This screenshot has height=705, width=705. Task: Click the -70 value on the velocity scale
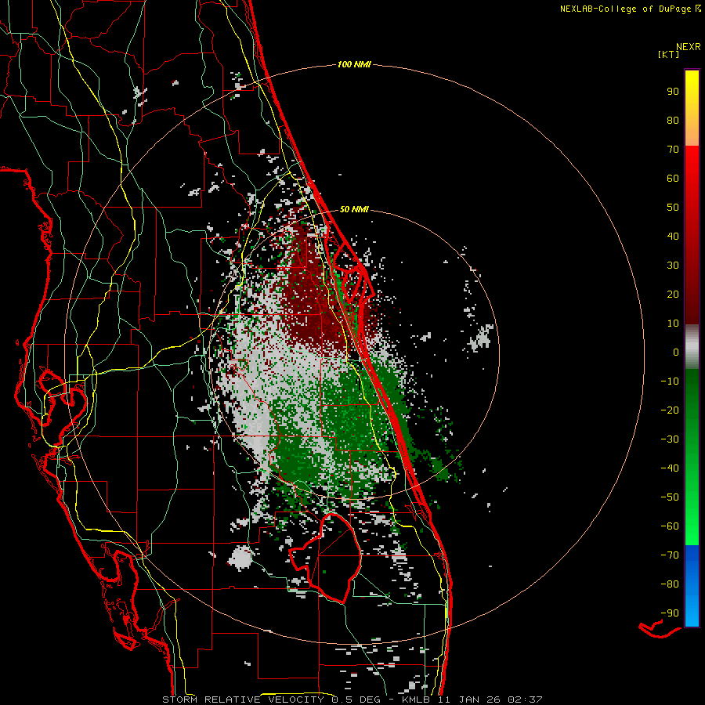[670, 555]
